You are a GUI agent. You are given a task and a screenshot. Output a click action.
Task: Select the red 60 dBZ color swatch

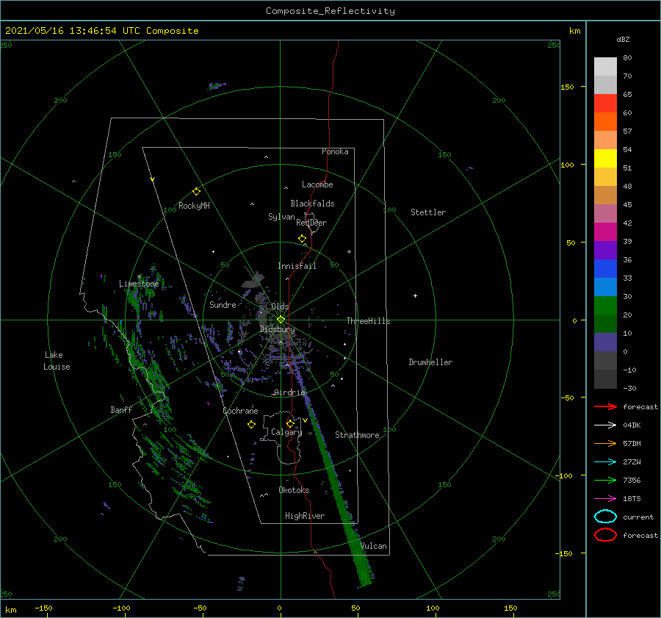coord(605,104)
